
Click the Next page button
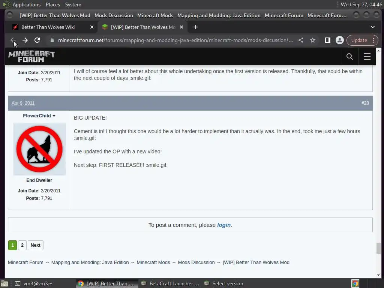[x=36, y=245]
